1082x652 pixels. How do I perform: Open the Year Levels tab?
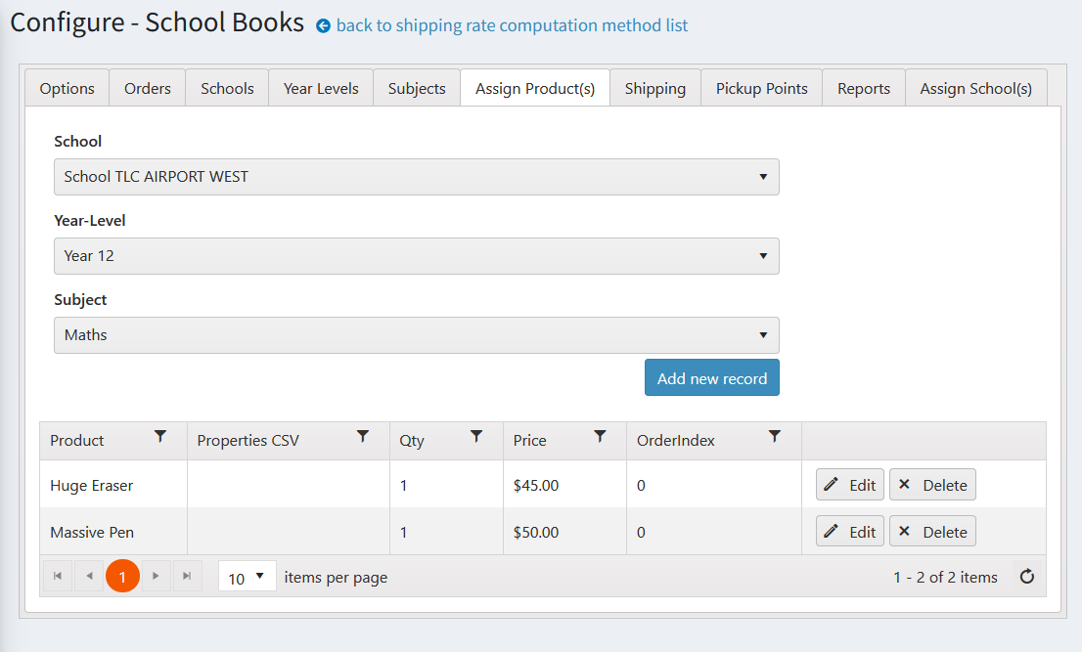click(x=321, y=88)
